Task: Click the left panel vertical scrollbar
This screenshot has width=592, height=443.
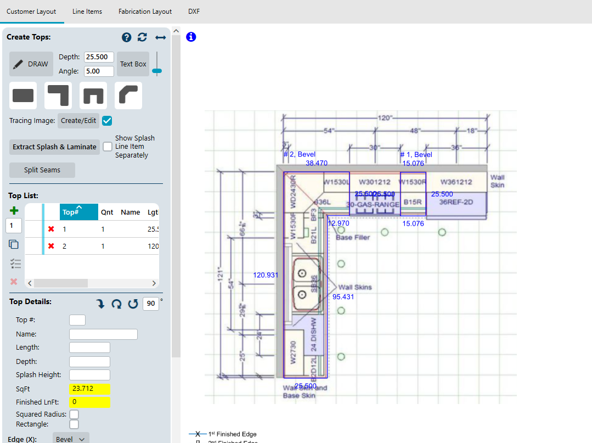Action: pyautogui.click(x=176, y=197)
